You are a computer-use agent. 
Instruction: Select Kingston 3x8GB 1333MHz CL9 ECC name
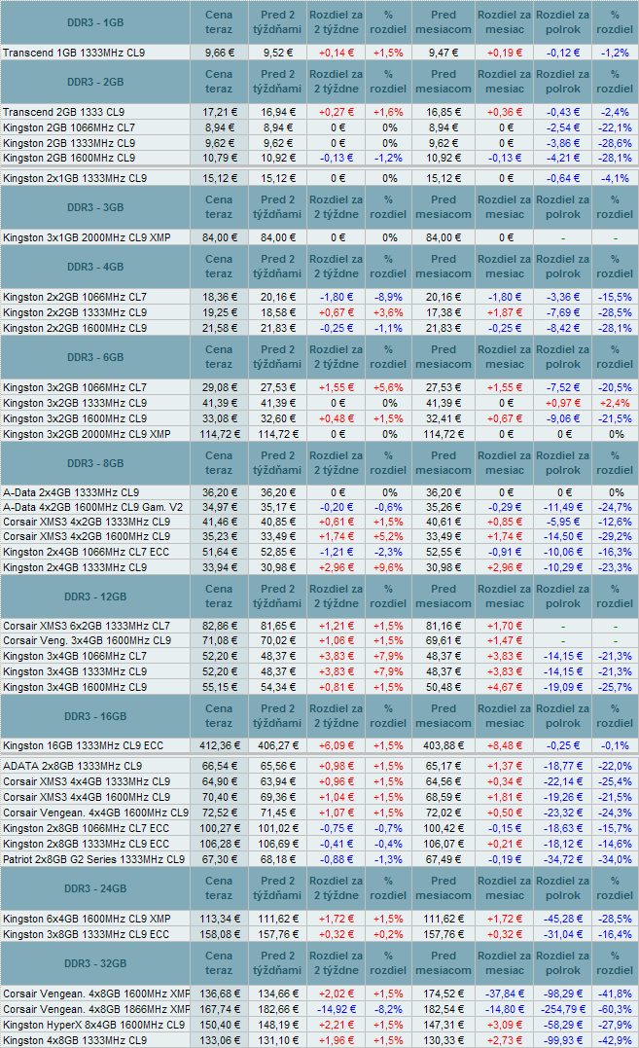(87, 934)
